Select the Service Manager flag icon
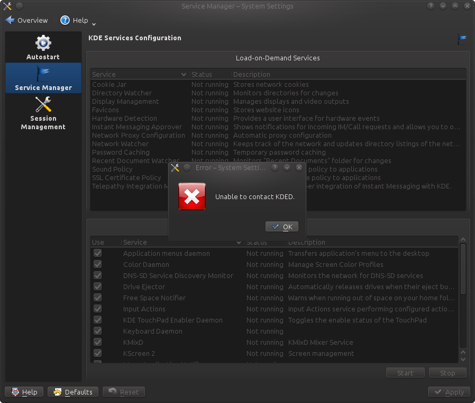The width and height of the screenshot is (475, 403). (43, 73)
